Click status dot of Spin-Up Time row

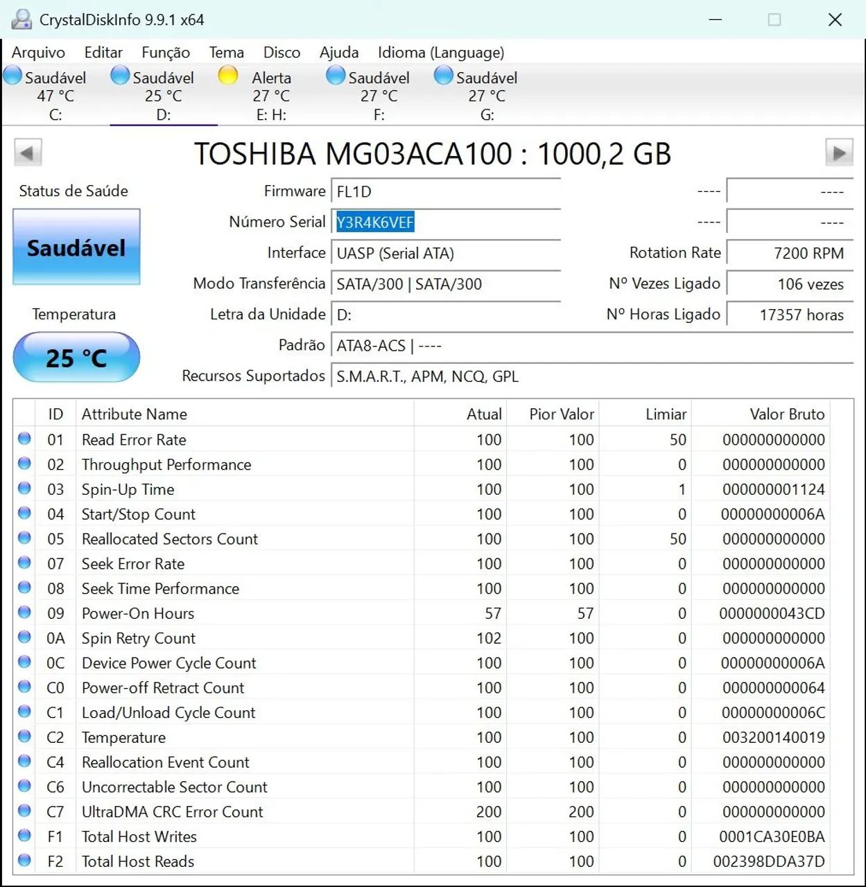tap(24, 489)
